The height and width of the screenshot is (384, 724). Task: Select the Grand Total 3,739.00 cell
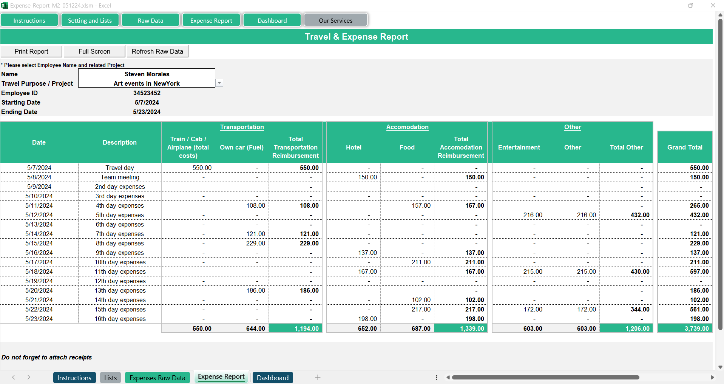coord(685,328)
